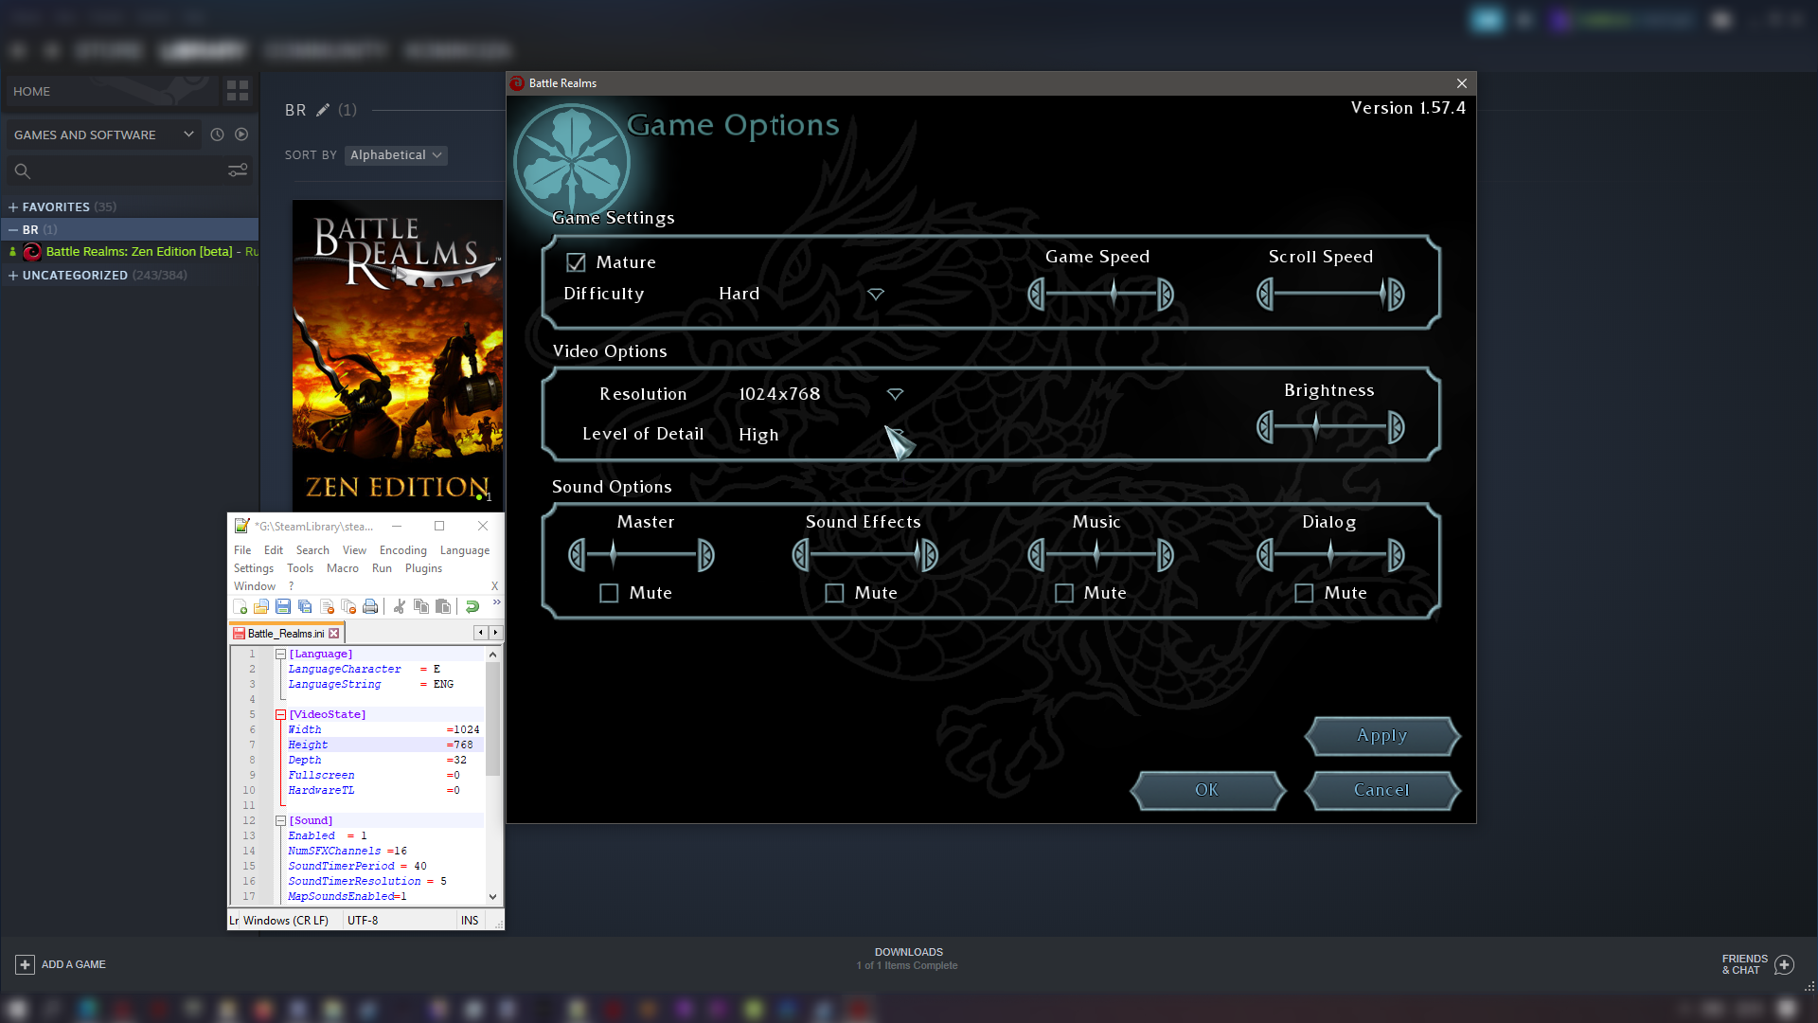Image resolution: width=1818 pixels, height=1023 pixels.
Task: Select the Battle_Realms.ini tab
Action: 285,634
